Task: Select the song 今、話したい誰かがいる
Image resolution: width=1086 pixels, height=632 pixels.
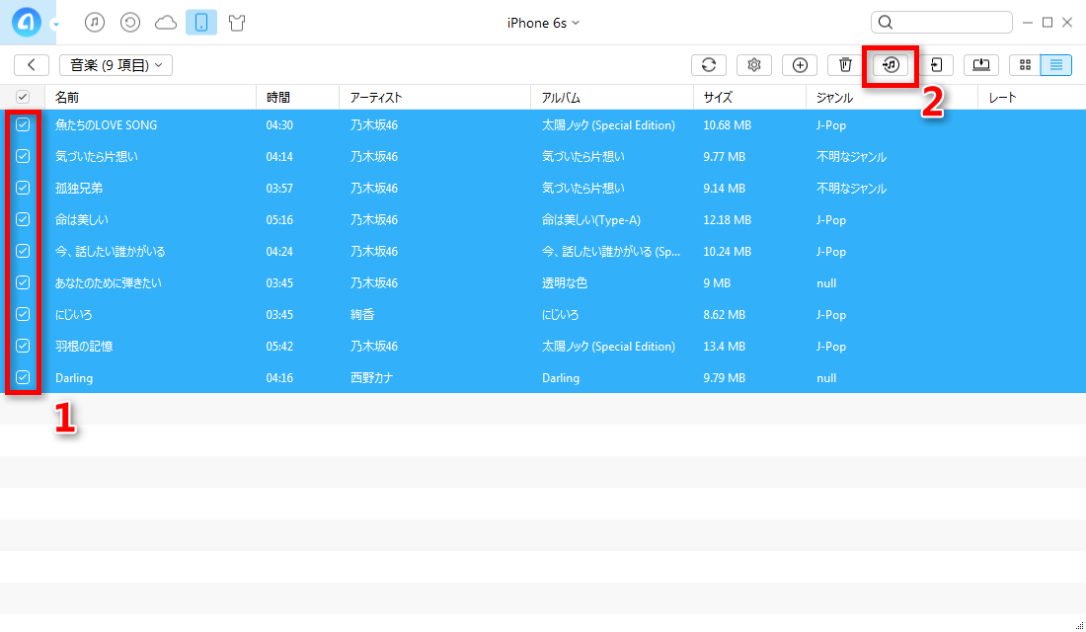Action: (111, 252)
